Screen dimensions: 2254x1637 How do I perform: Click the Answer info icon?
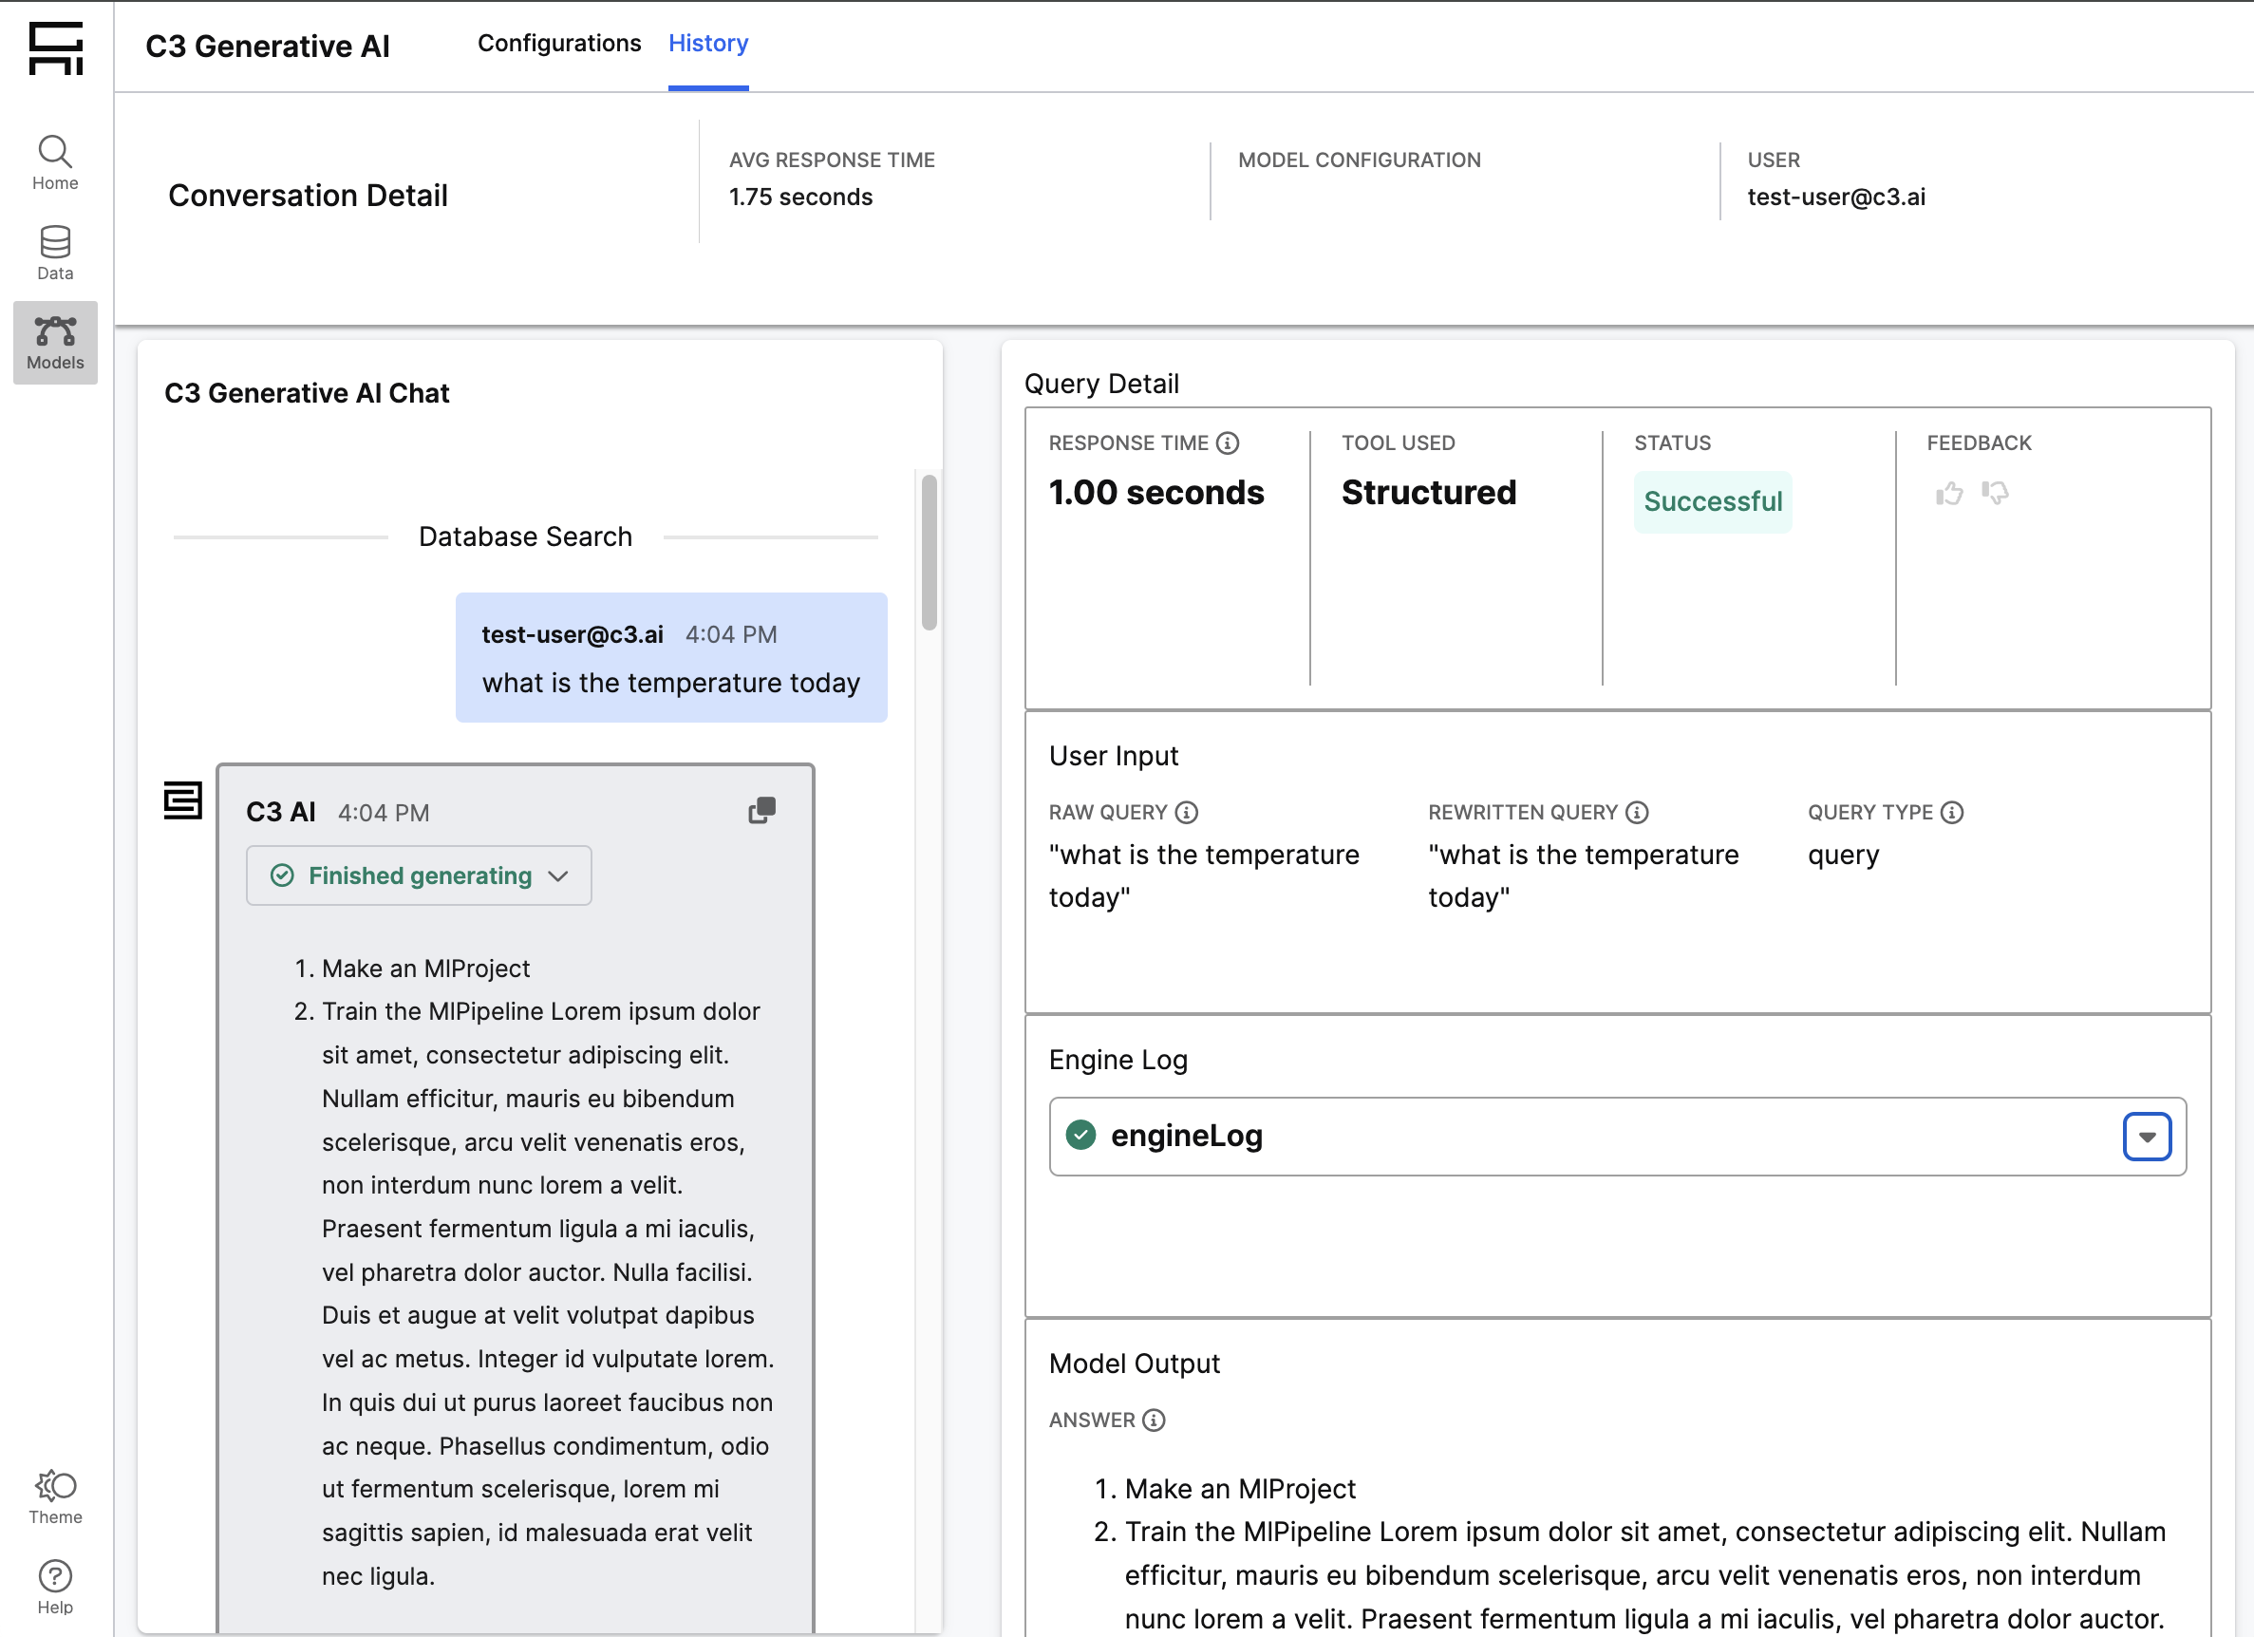coord(1153,1421)
